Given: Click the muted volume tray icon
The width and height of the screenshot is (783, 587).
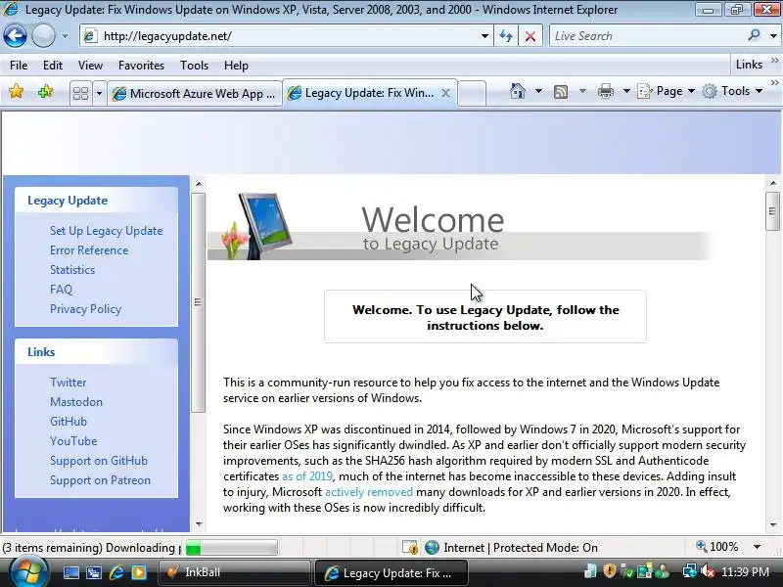Looking at the screenshot, I should click(708, 571).
